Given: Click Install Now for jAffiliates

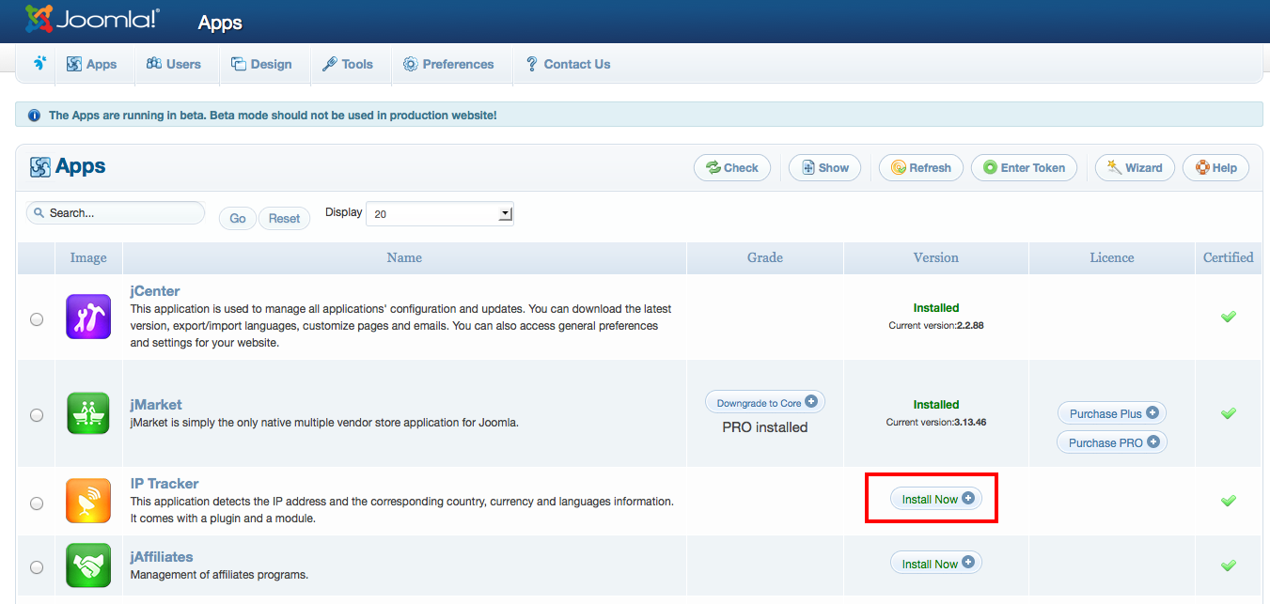Looking at the screenshot, I should click(936, 564).
